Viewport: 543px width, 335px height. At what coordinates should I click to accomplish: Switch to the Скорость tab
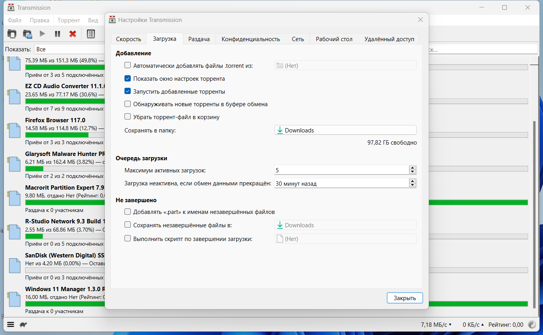tap(128, 39)
